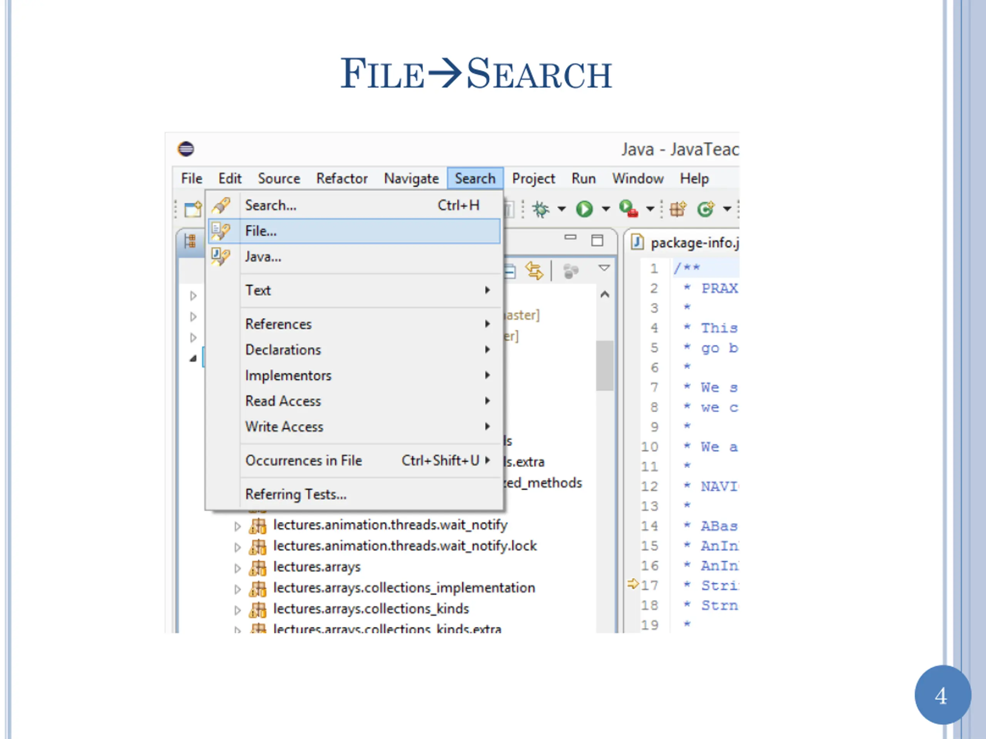Viewport: 986px width, 739px height.
Task: Select the package-info.j editor tab
Action: click(x=685, y=243)
